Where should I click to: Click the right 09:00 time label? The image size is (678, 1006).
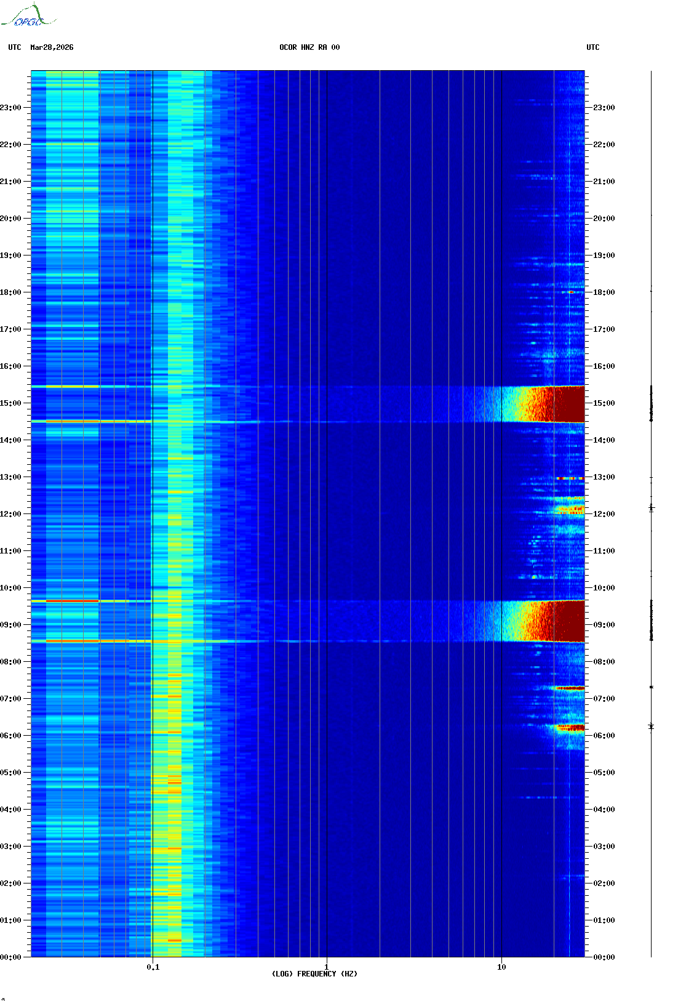604,625
